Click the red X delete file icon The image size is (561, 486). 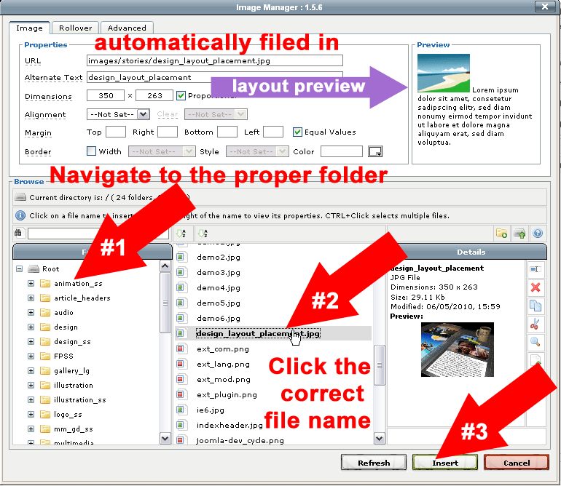(535, 287)
